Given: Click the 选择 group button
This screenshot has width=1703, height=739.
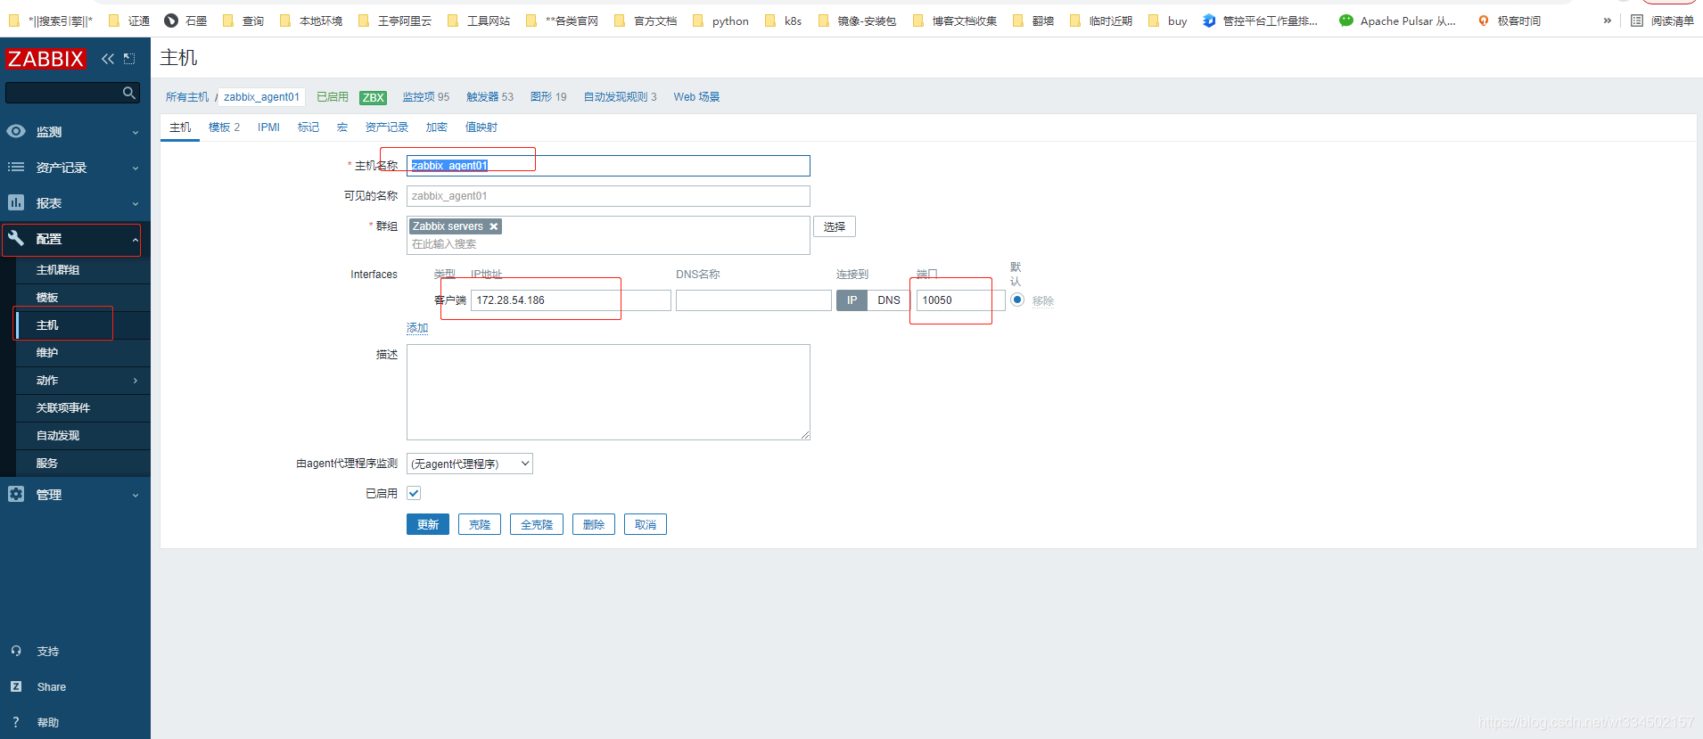Looking at the screenshot, I should point(835,226).
